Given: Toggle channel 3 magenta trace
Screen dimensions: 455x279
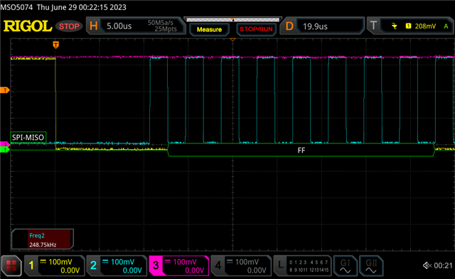Looking at the screenshot, I should [178, 266].
